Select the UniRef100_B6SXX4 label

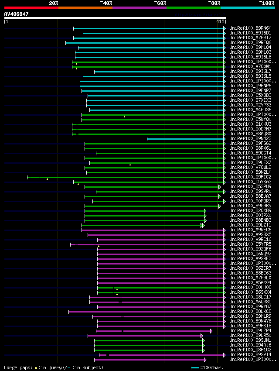tap(250, 292)
